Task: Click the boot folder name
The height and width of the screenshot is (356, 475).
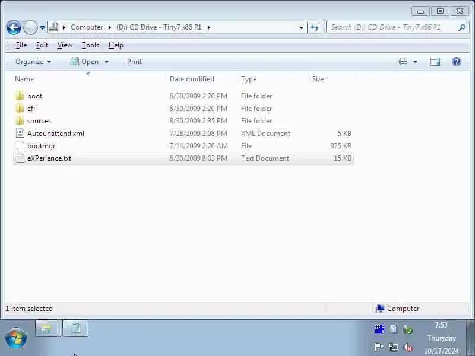Action: coord(35,96)
